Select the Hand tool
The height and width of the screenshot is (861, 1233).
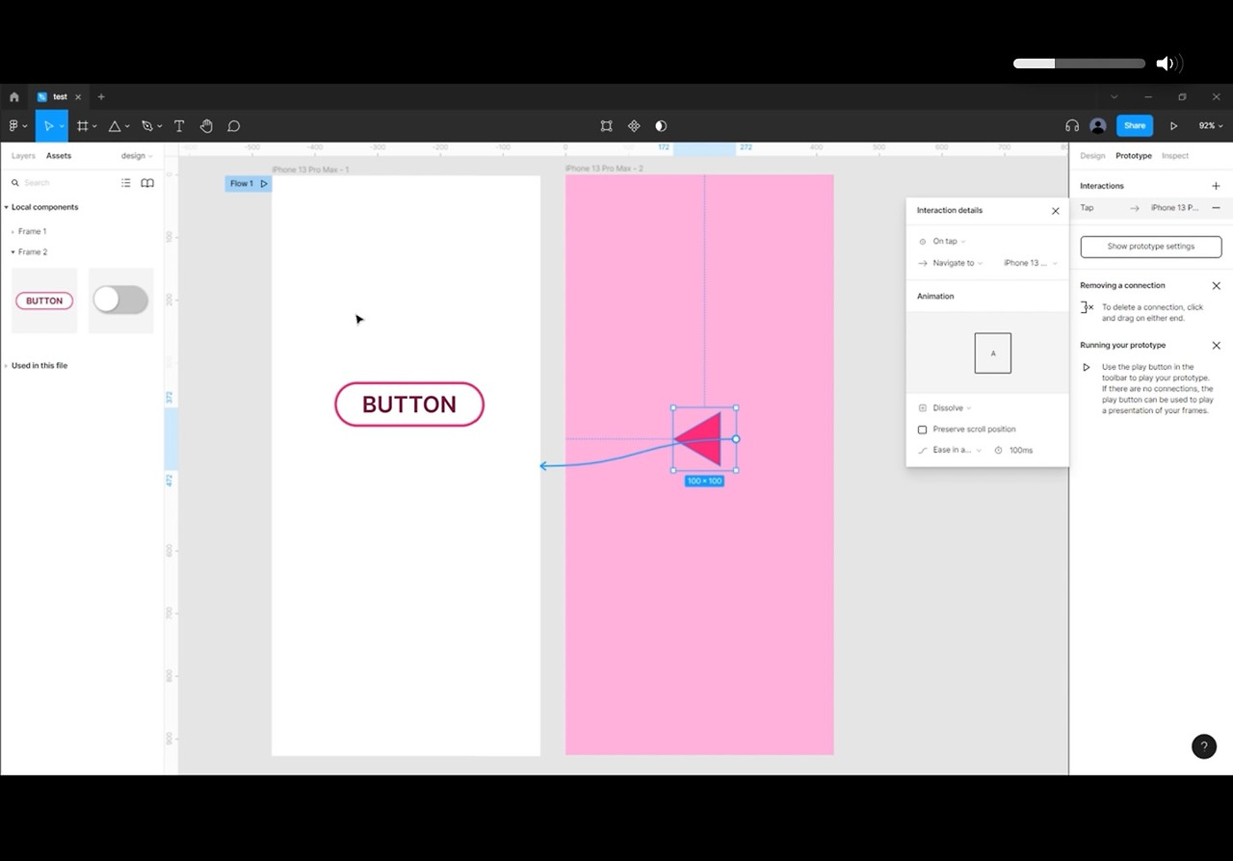point(206,126)
